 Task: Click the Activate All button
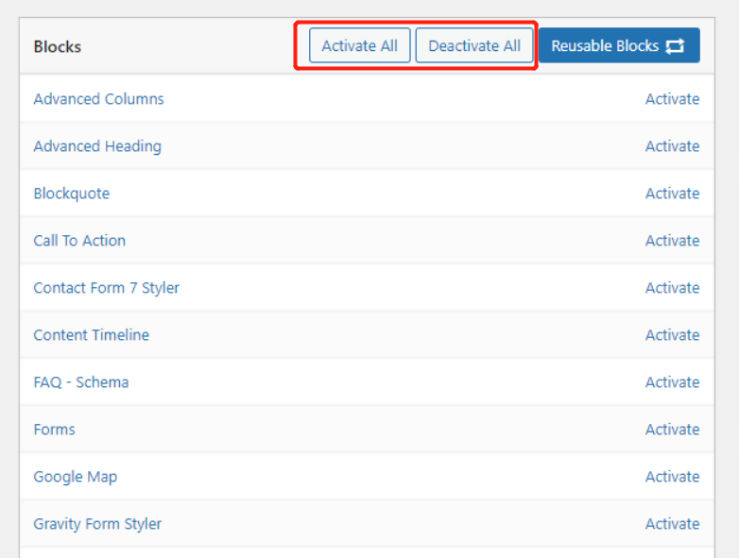pyautogui.click(x=359, y=45)
